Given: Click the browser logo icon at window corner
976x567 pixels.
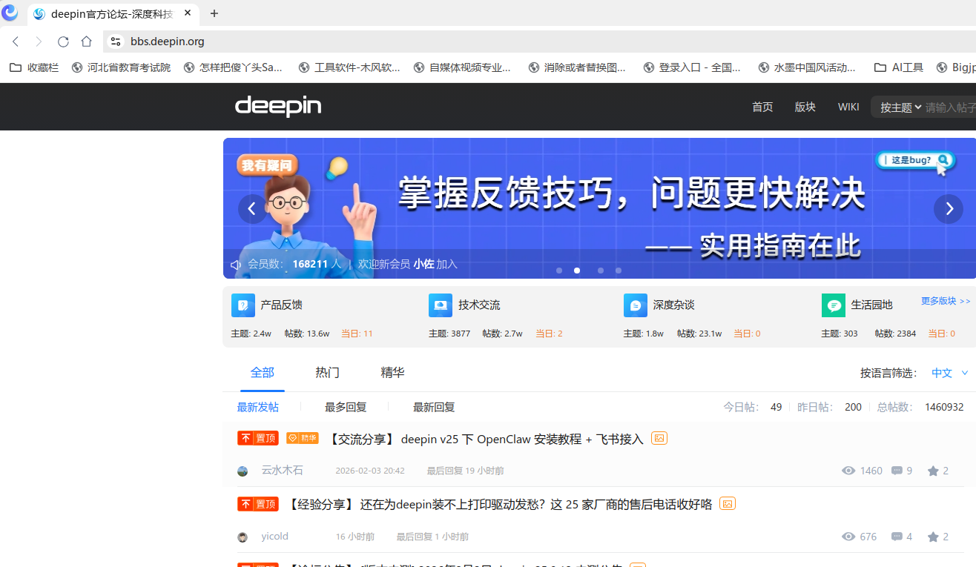Looking at the screenshot, I should [10, 13].
